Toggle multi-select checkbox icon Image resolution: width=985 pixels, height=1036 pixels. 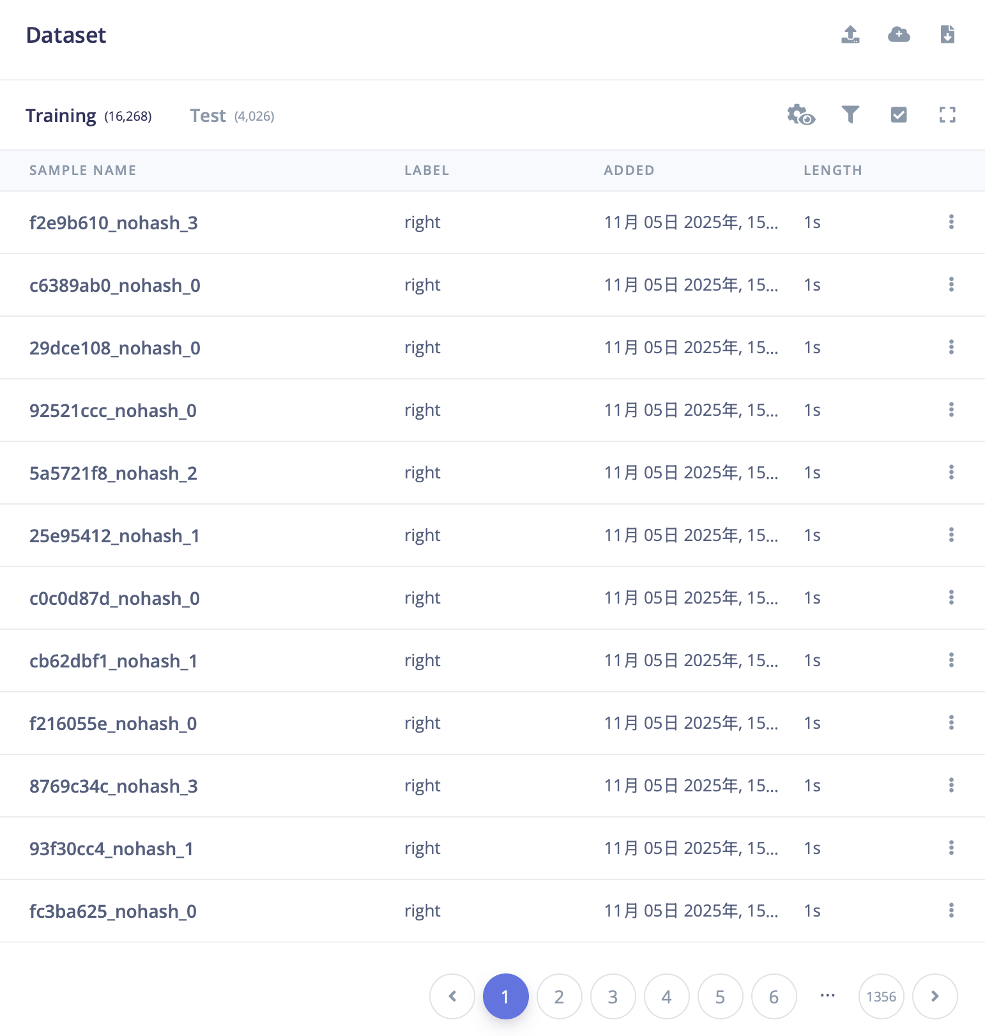(899, 115)
